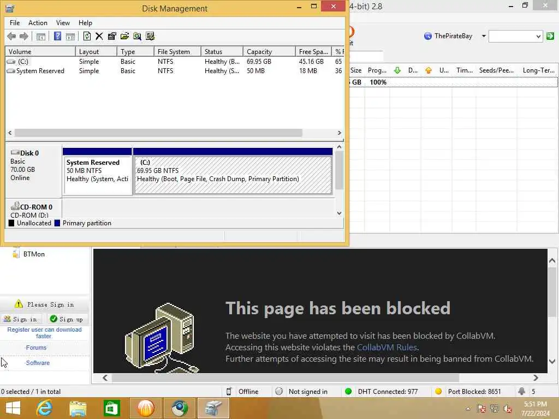Open File Explorer from the taskbar

pyautogui.click(x=78, y=408)
